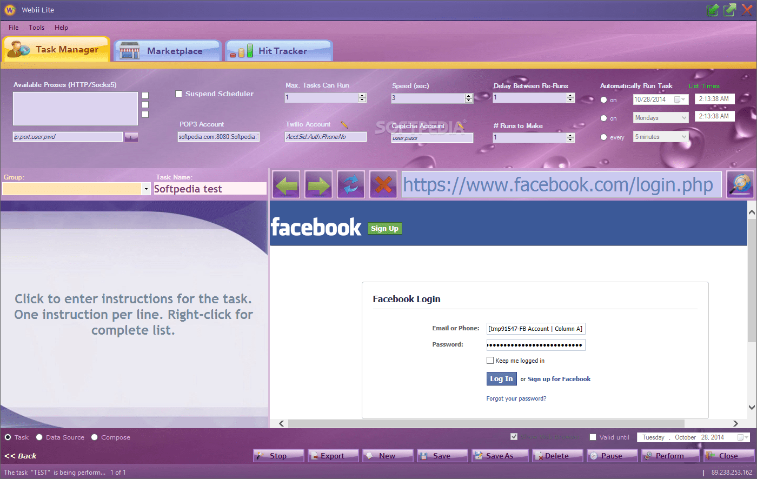Click the << Back link
This screenshot has width=757, height=479.
(x=21, y=456)
